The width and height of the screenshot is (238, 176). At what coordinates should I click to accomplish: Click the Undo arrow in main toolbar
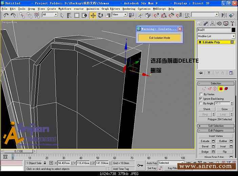tap(6, 15)
